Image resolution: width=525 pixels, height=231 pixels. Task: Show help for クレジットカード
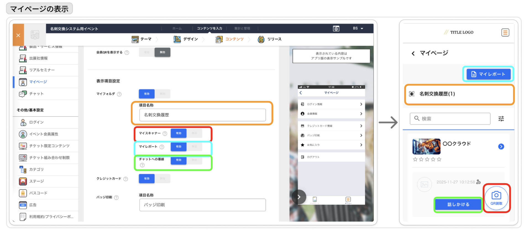126,179
